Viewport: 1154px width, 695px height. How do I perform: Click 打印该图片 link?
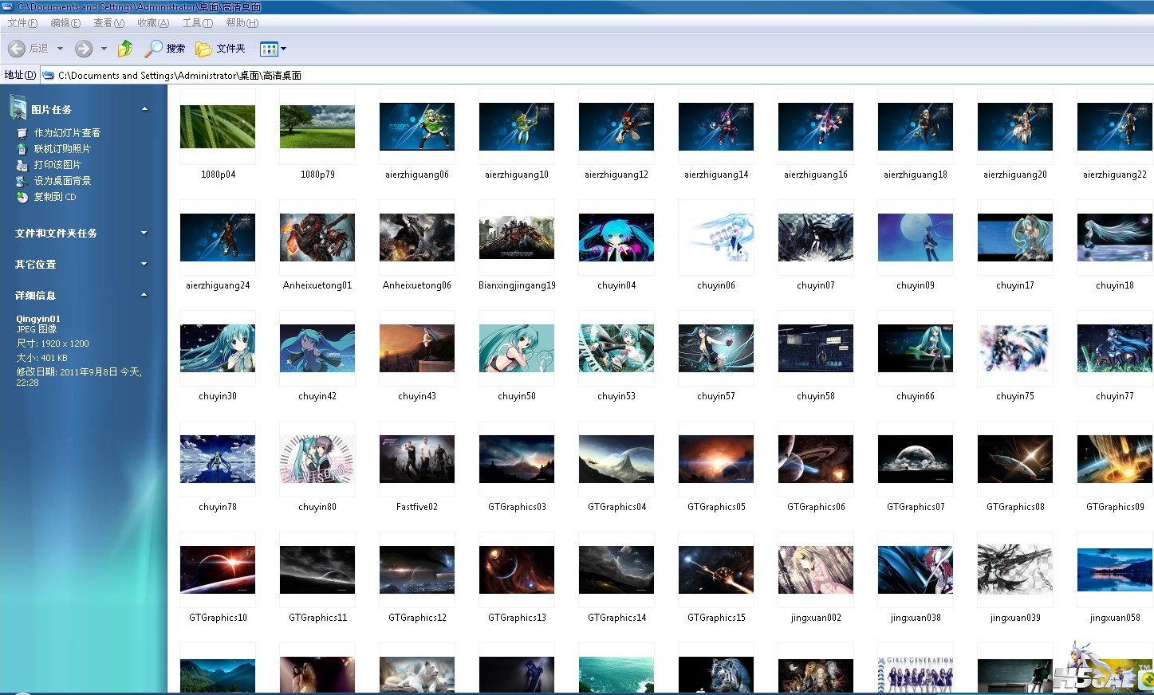pos(57,165)
